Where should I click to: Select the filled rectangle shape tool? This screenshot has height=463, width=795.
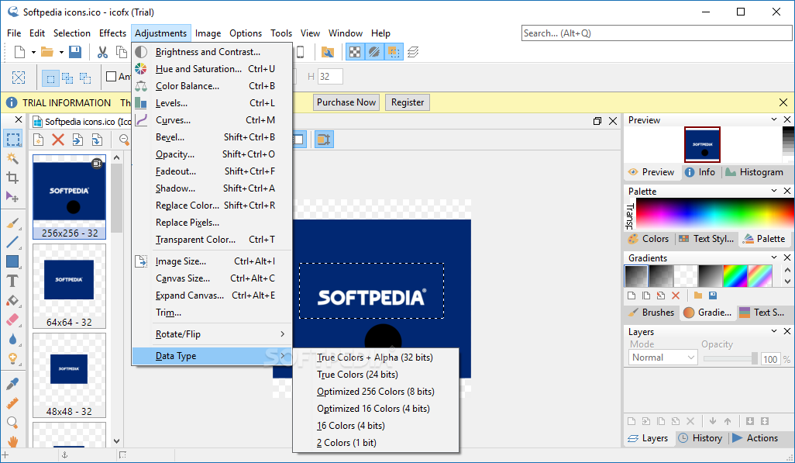coord(12,261)
